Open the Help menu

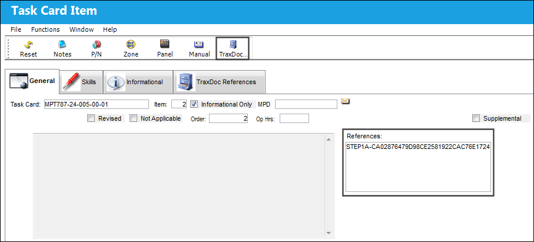[110, 29]
